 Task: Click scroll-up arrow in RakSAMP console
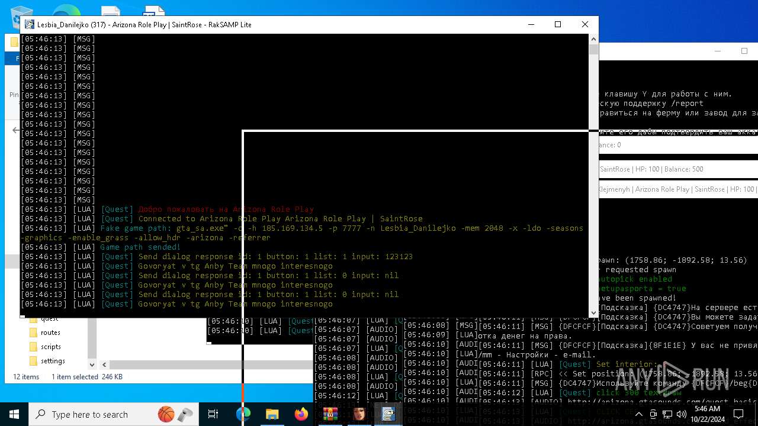click(593, 39)
